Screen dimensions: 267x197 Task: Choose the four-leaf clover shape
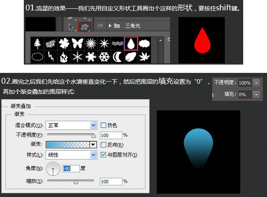pos(64,43)
